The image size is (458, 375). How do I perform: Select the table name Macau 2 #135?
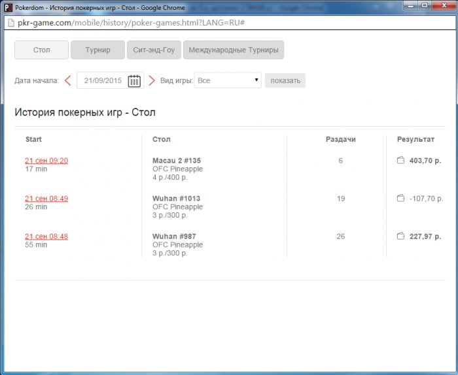click(177, 160)
